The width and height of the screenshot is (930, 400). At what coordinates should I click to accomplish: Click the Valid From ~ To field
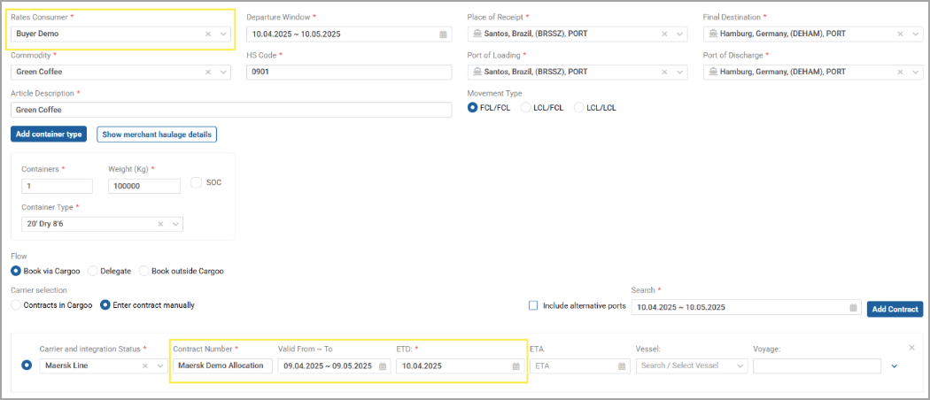pos(334,365)
